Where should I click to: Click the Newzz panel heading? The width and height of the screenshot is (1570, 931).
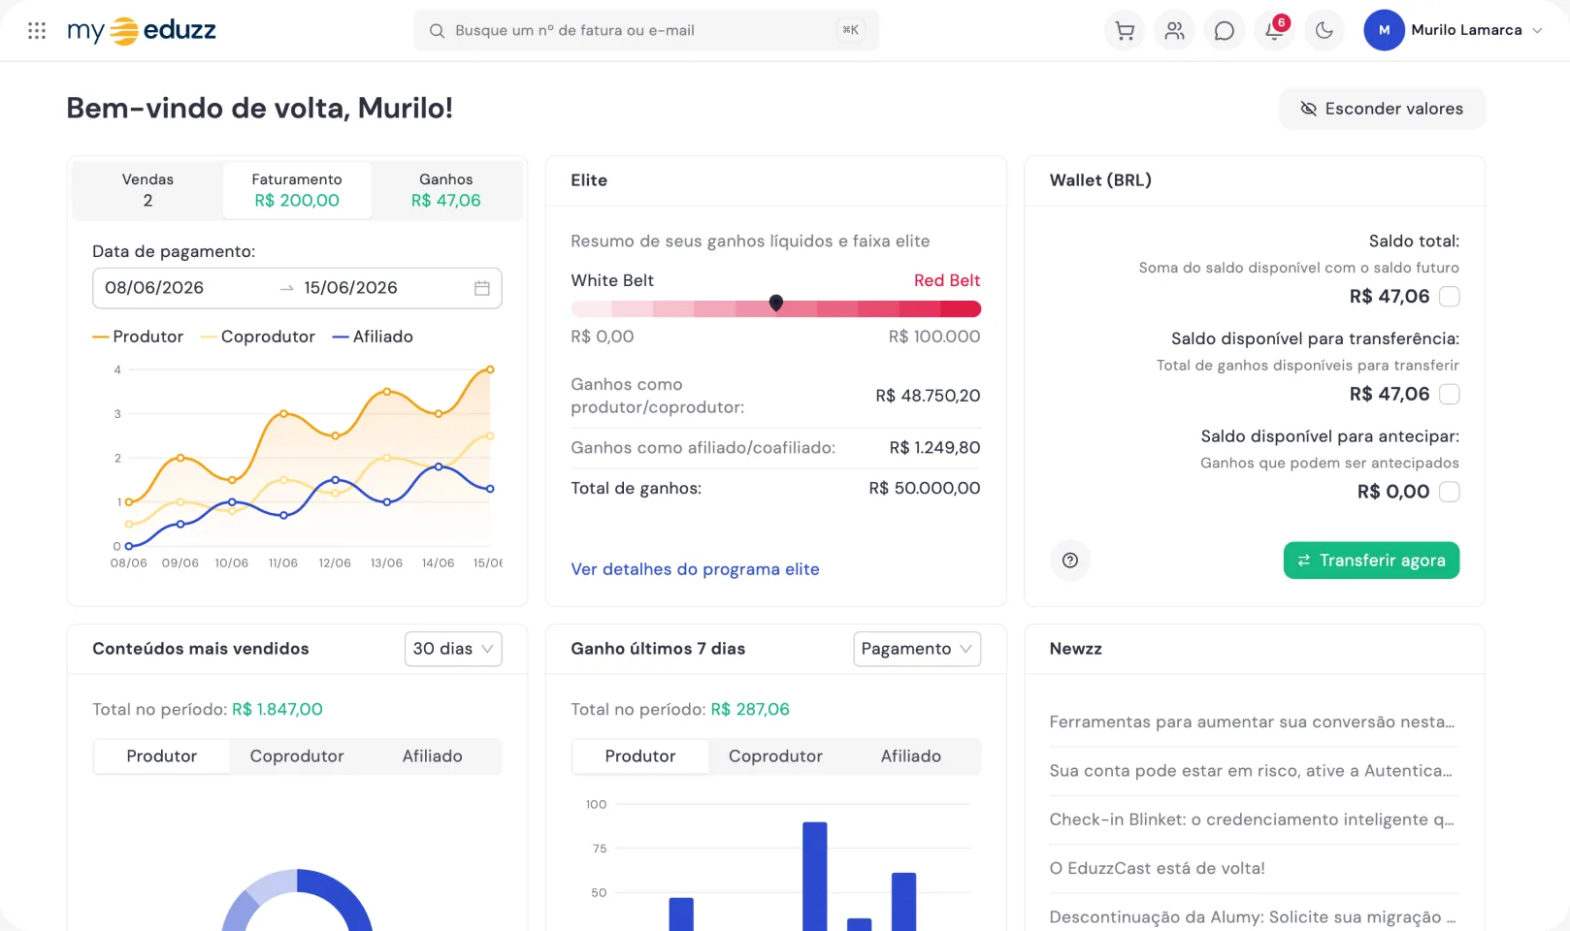[1075, 649]
